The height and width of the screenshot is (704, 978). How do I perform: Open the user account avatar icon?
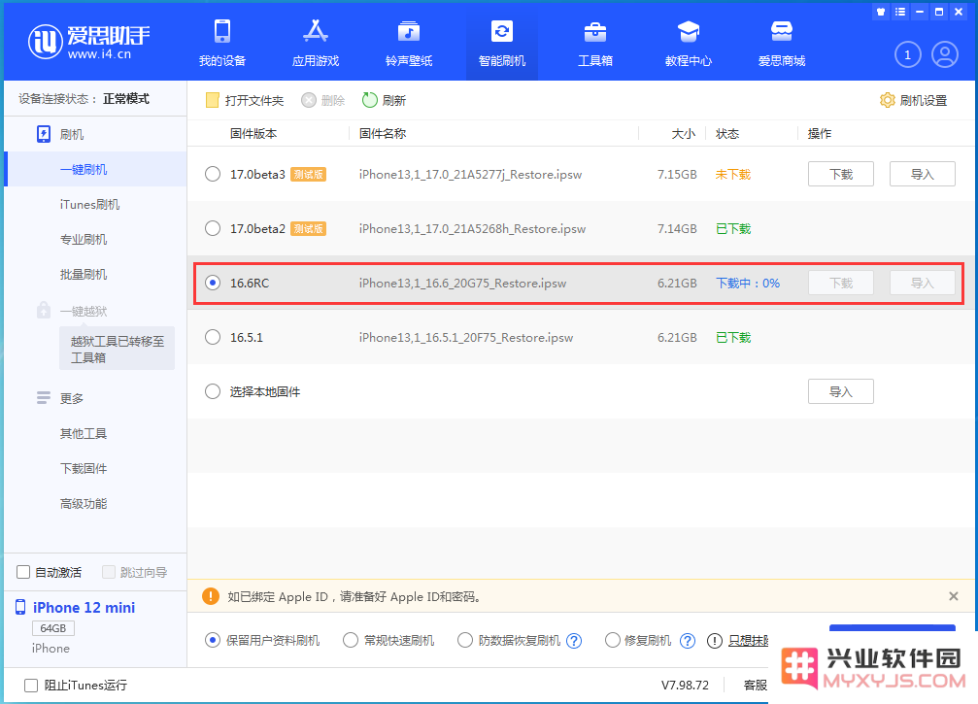(x=945, y=55)
